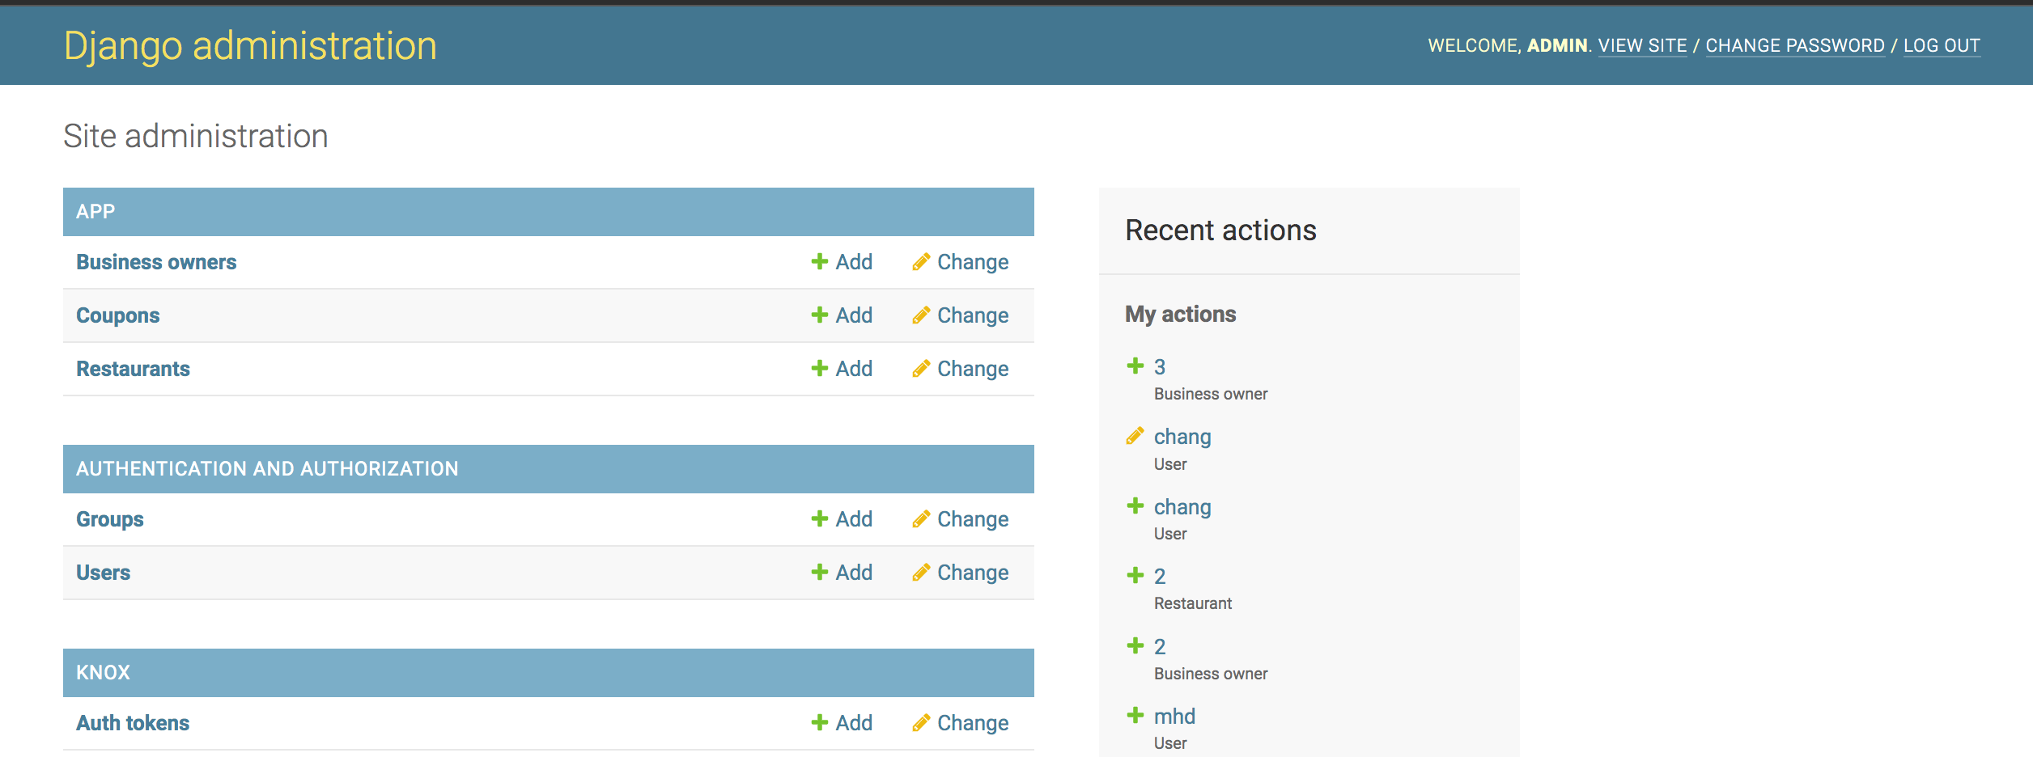Click the plus icon in Restaurants row
The width and height of the screenshot is (2033, 757).
(x=819, y=368)
